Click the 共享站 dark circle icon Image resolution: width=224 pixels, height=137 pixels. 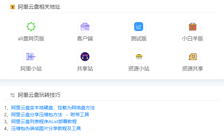coord(85,57)
